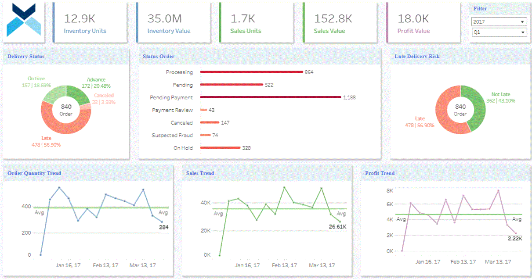The width and height of the screenshot is (532, 279).
Task: Click the Processing bar in Status Order
Action: point(252,72)
